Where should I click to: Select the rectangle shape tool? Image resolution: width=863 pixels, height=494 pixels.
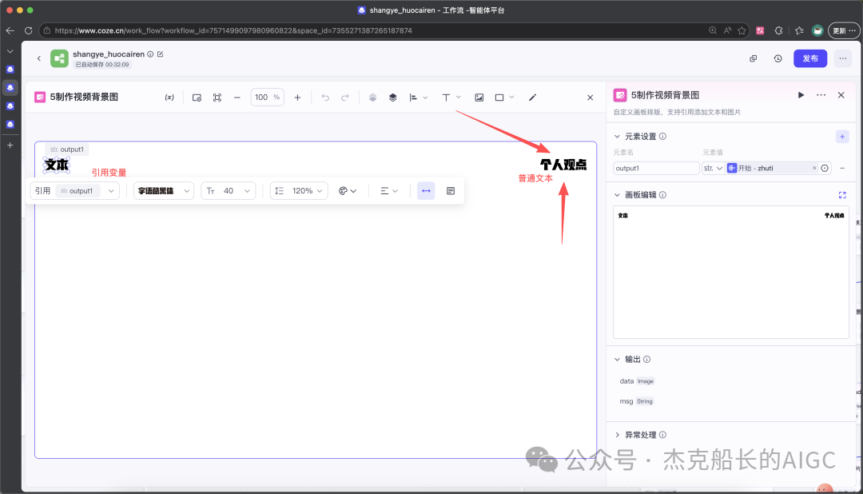(499, 98)
